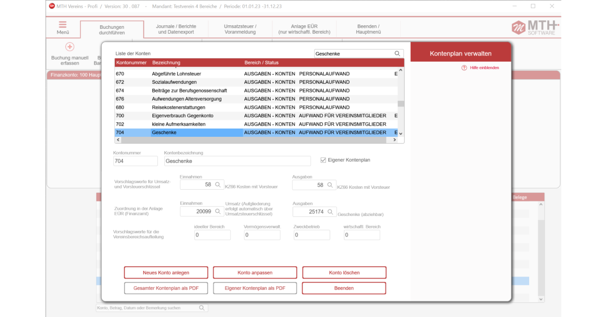Click scroll up arrow in background Belege list
Image resolution: width=607 pixels, height=317 pixels.
(x=541, y=205)
